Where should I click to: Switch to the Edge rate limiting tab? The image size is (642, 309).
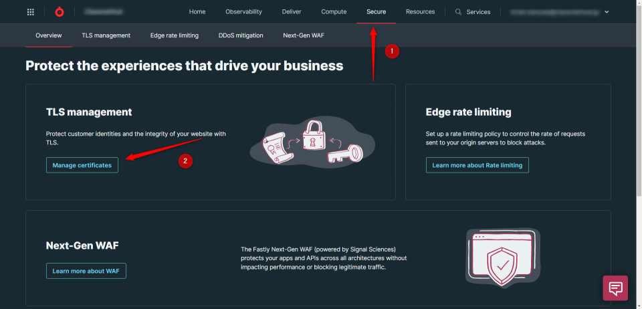tap(174, 35)
